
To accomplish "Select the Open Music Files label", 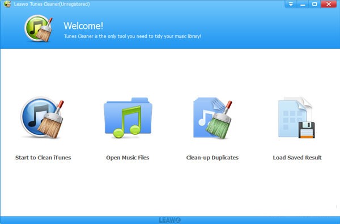I will (127, 158).
